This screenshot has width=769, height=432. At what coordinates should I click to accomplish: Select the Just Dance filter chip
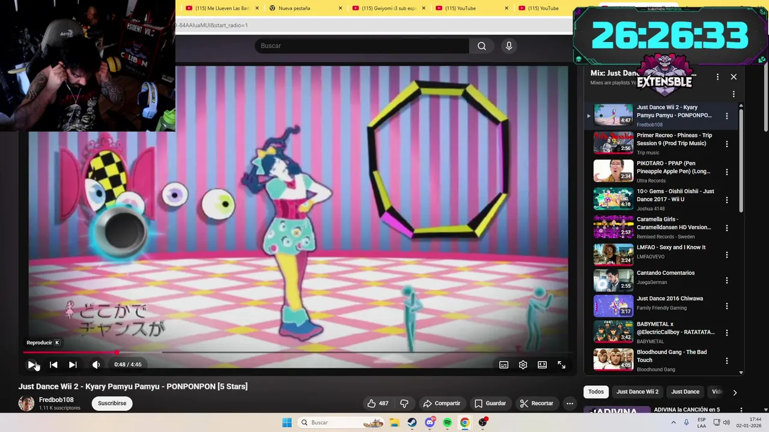[x=685, y=392]
